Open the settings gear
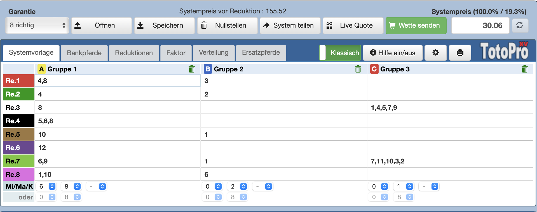The image size is (537, 212). point(435,53)
